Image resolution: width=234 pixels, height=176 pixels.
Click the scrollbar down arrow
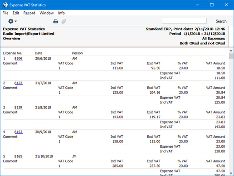coord(231,173)
